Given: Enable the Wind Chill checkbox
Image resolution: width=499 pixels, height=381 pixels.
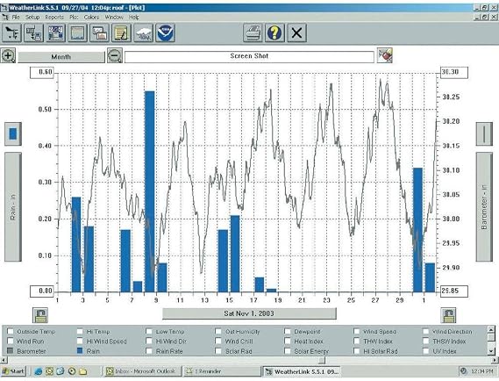Looking at the screenshot, I should 218,341.
